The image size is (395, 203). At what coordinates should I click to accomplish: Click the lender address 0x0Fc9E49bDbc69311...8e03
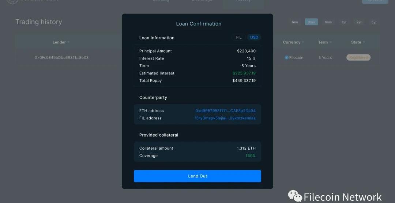tap(61, 58)
